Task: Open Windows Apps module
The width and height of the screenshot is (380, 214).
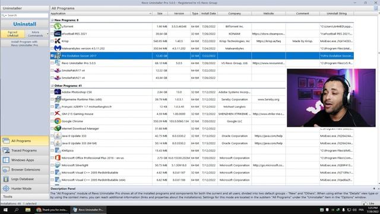Action: [x=24, y=160]
